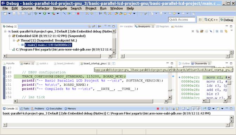The height and width of the screenshot is (135, 236).
Task: Toggle the breakpoint marker at line 149
Action: 4,76
